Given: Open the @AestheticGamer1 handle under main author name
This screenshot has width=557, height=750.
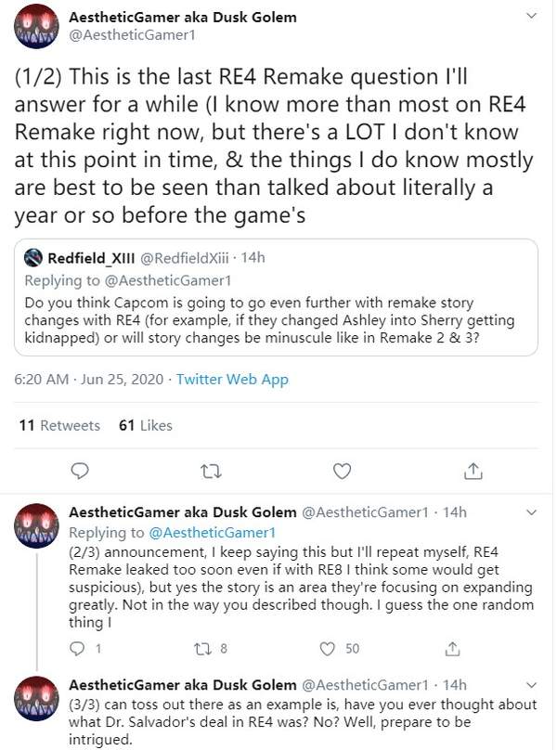Looking at the screenshot, I should point(133,37).
